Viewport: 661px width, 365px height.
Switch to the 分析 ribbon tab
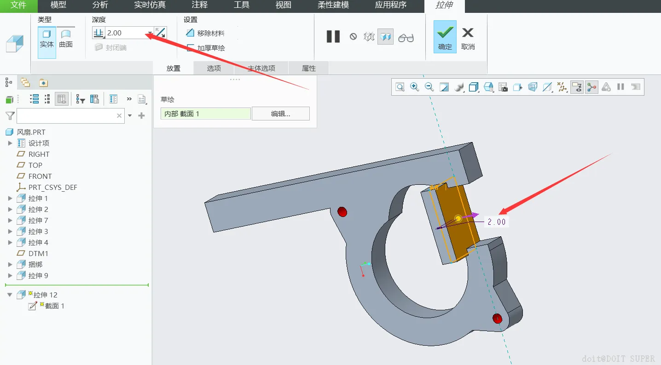[100, 6]
